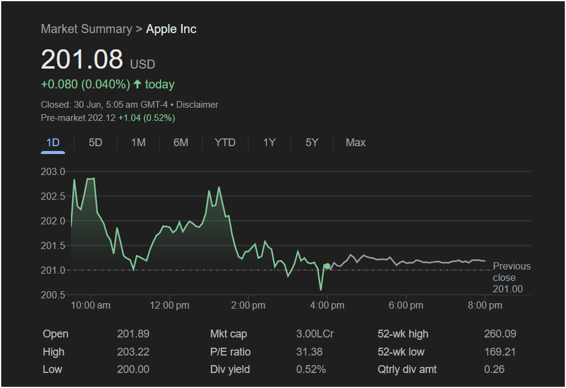Click the 52-wk high value 260.09

point(500,334)
